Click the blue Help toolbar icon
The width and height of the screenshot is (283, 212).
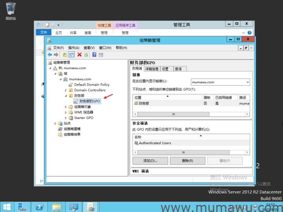pos(94,55)
